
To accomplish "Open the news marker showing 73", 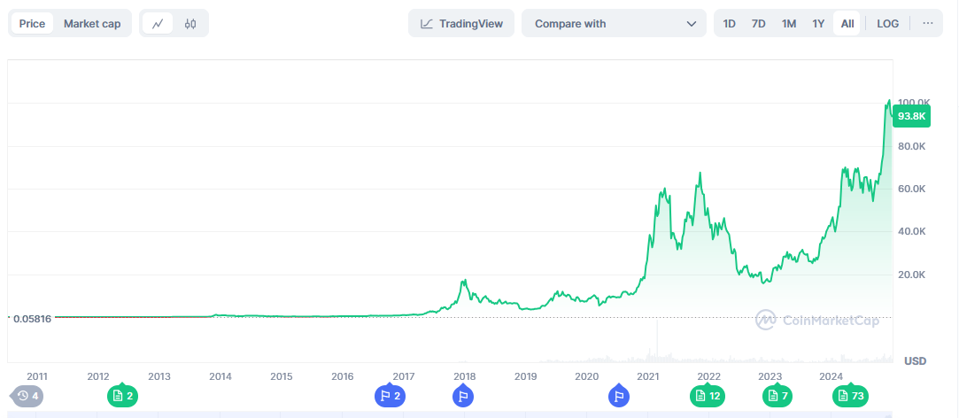I will click(x=851, y=396).
